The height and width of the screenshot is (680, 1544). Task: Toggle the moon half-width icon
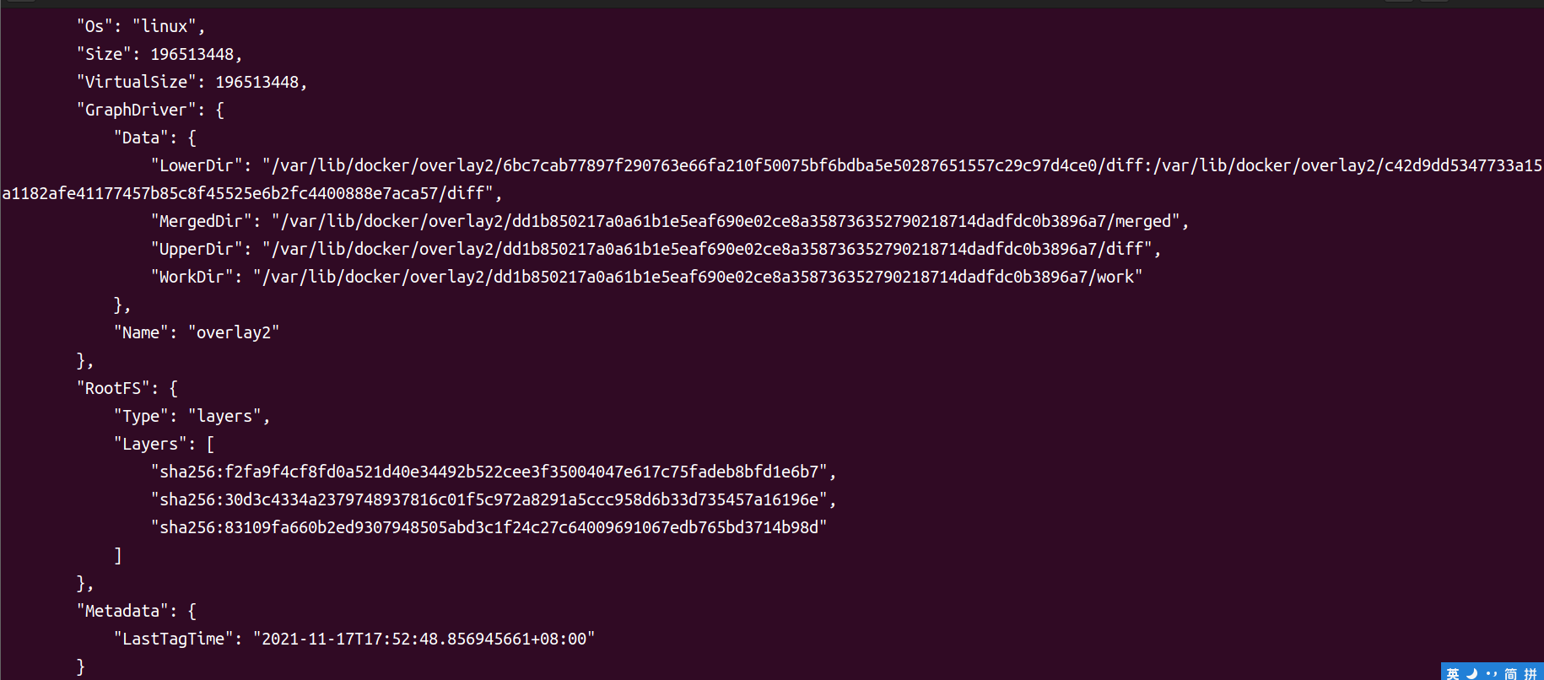[x=1472, y=673]
